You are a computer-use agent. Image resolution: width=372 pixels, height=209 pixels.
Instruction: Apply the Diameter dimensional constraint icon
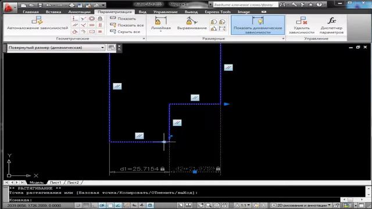[222, 22]
